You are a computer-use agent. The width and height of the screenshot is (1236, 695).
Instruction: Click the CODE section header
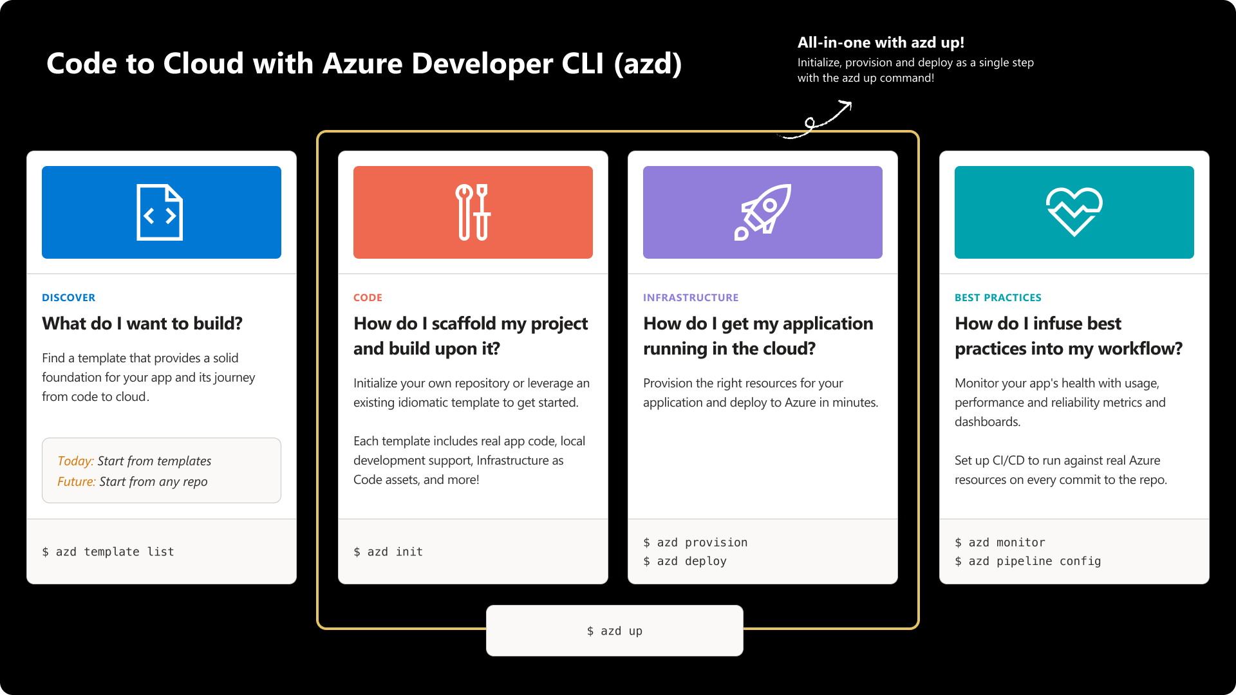368,297
